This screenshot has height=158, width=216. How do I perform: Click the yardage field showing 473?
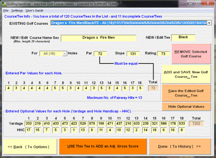click(65, 124)
